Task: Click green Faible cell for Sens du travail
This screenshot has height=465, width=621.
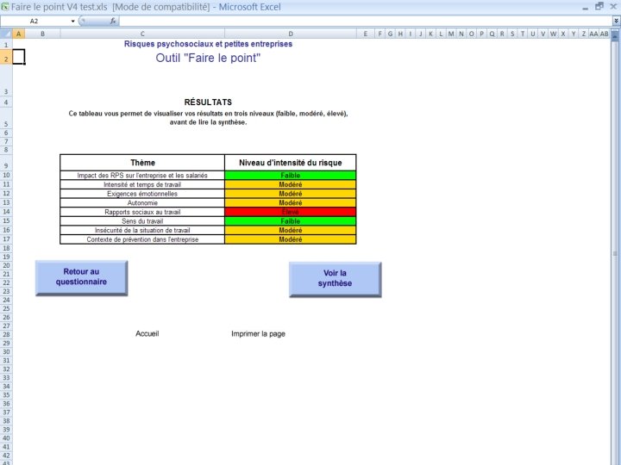Action: pos(291,220)
